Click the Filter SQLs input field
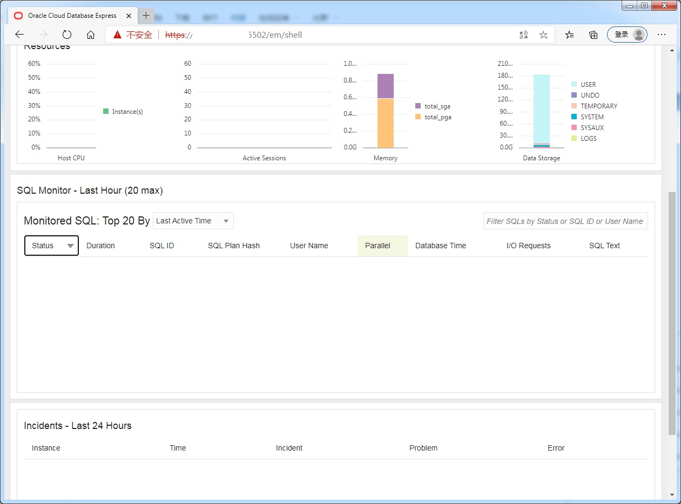Screen dimensions: 681x504 (x=565, y=221)
